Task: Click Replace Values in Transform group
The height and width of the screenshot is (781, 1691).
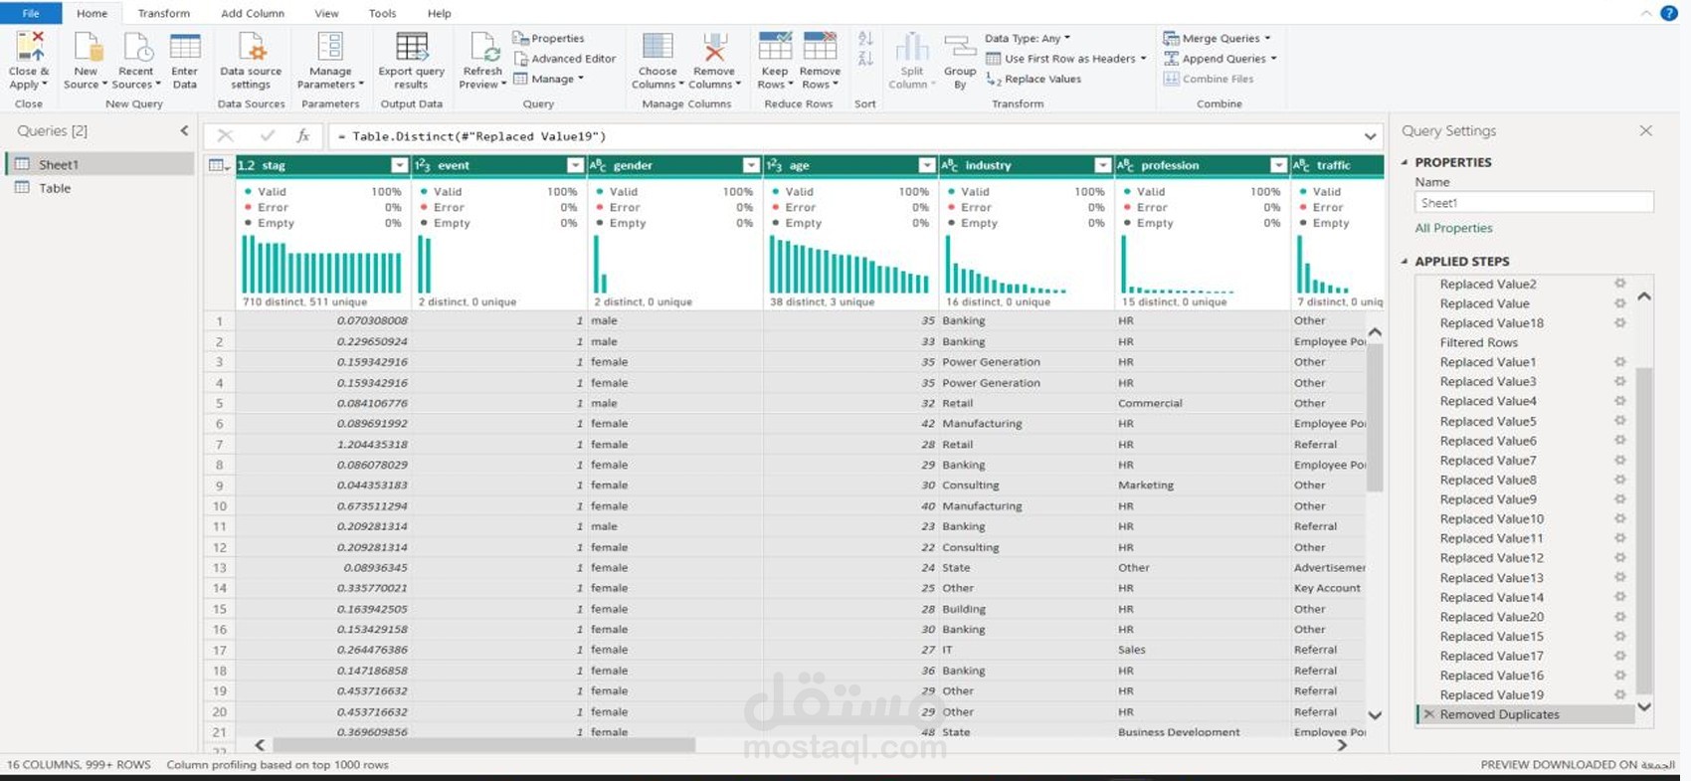Action: [x=1033, y=80]
